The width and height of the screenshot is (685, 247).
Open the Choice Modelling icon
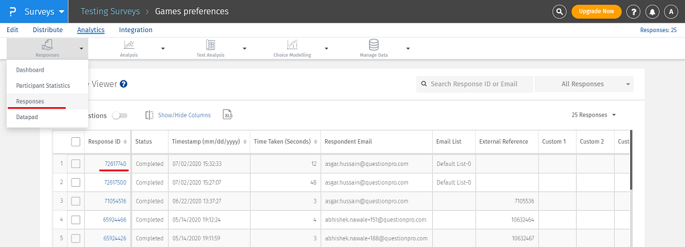[x=292, y=45]
